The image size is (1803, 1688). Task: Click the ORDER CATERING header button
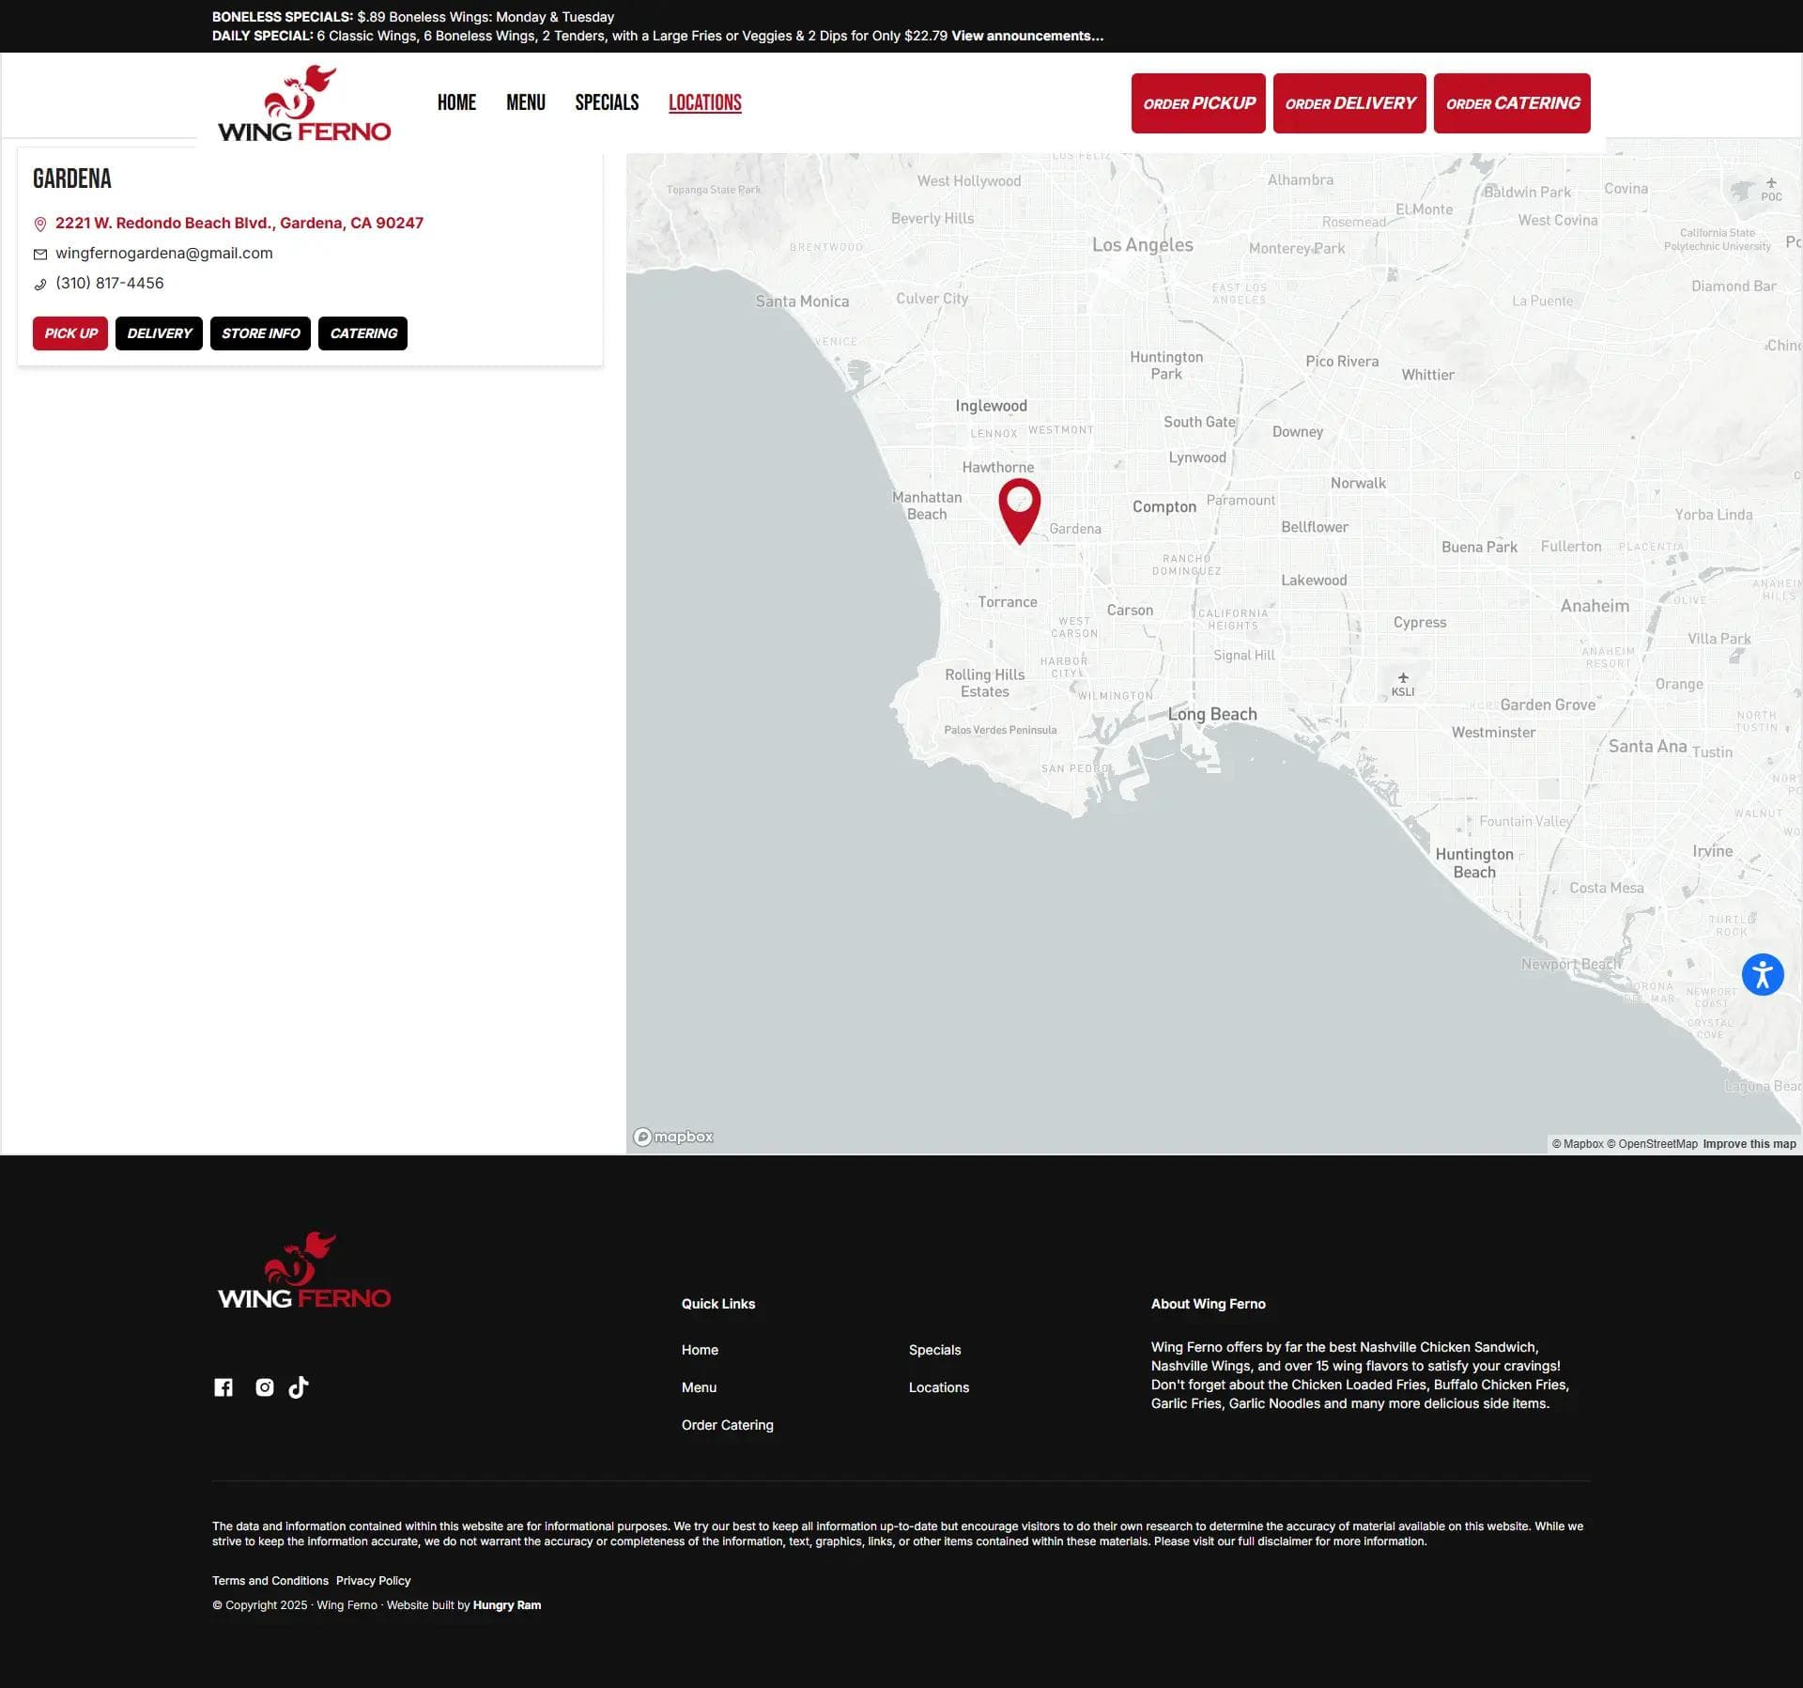[x=1512, y=103]
